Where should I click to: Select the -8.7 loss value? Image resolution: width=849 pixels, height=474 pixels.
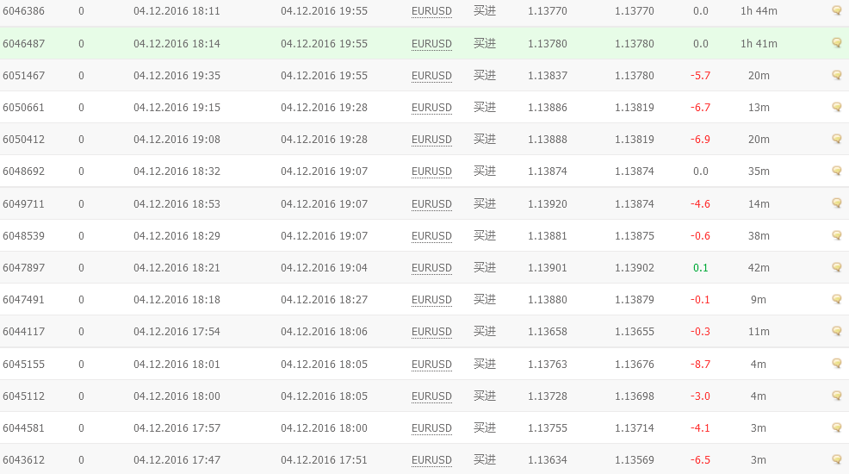coord(700,364)
